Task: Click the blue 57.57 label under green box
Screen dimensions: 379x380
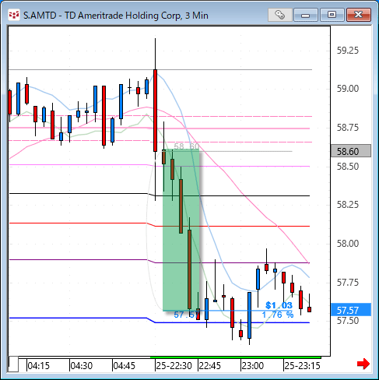Action: coord(186,315)
